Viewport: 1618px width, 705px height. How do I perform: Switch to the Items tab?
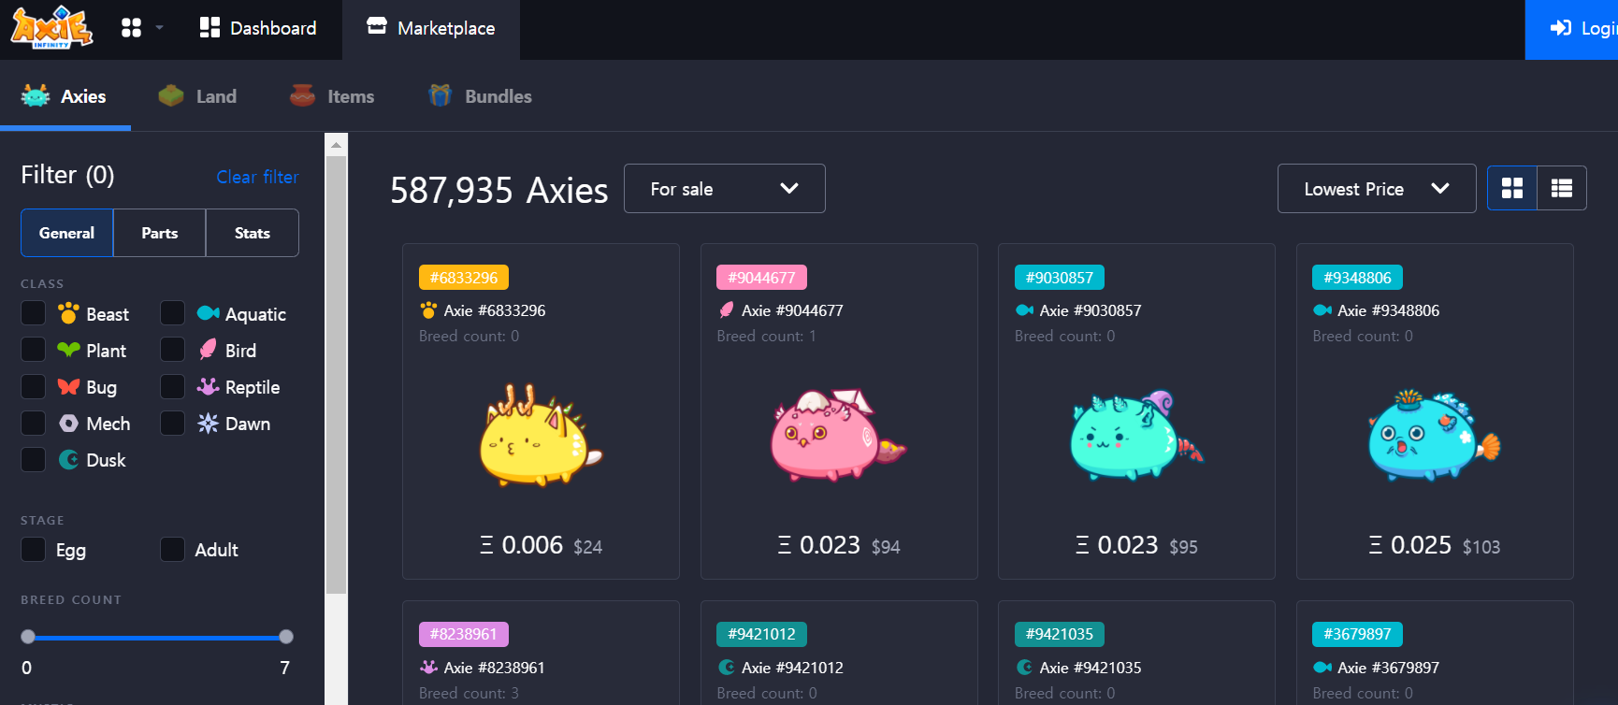tap(332, 96)
